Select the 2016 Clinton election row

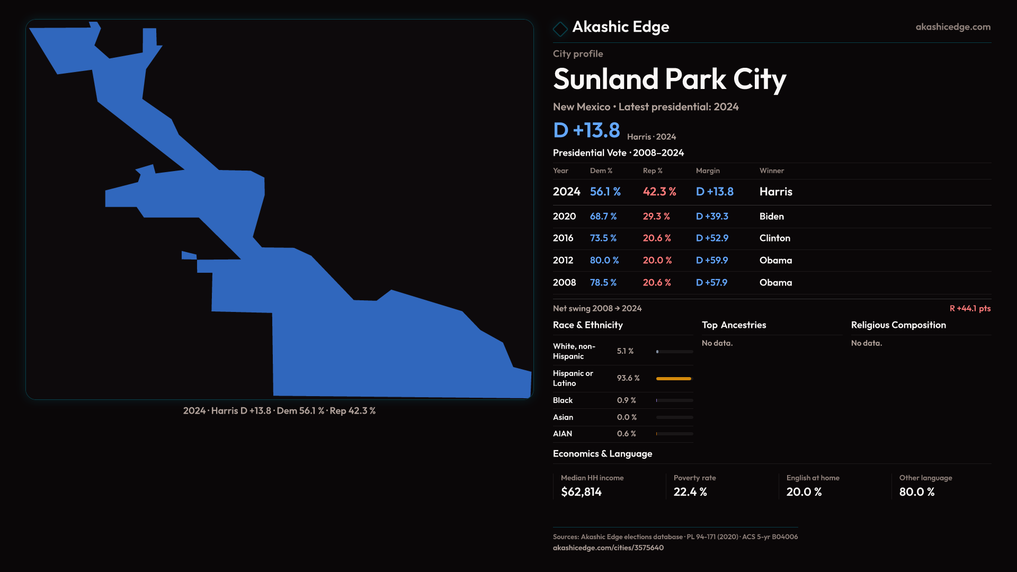(x=771, y=238)
